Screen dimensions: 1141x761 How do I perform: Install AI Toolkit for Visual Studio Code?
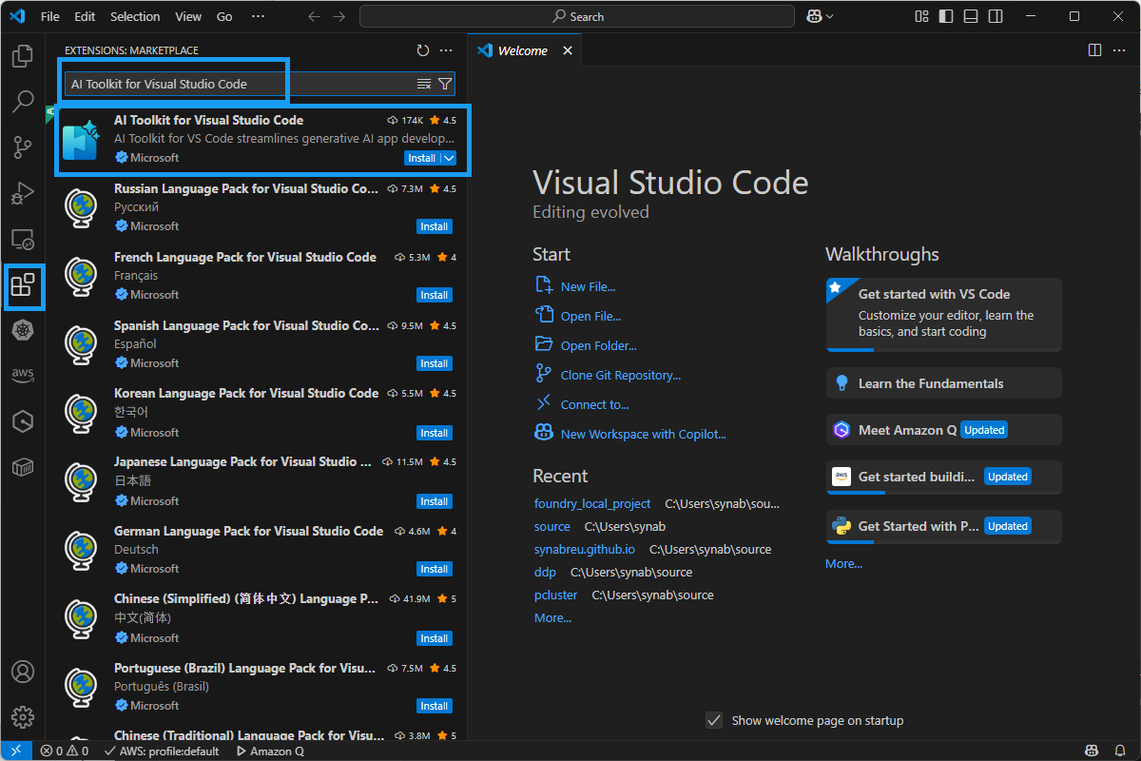pyautogui.click(x=422, y=158)
